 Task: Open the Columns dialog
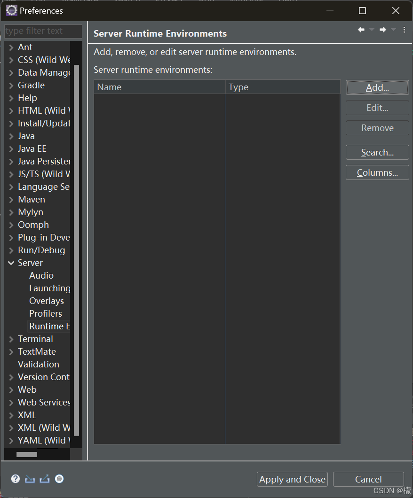377,172
